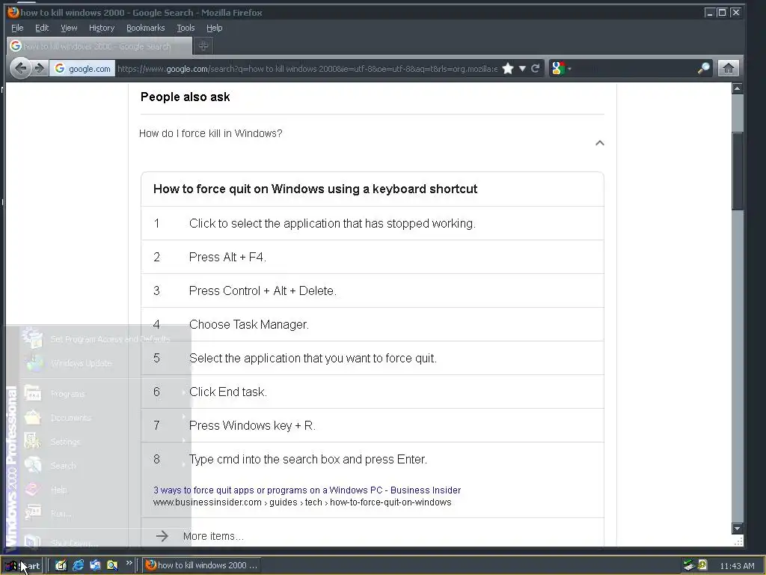Click into the Google search box field
The width and height of the screenshot is (766, 575).
click(x=633, y=68)
